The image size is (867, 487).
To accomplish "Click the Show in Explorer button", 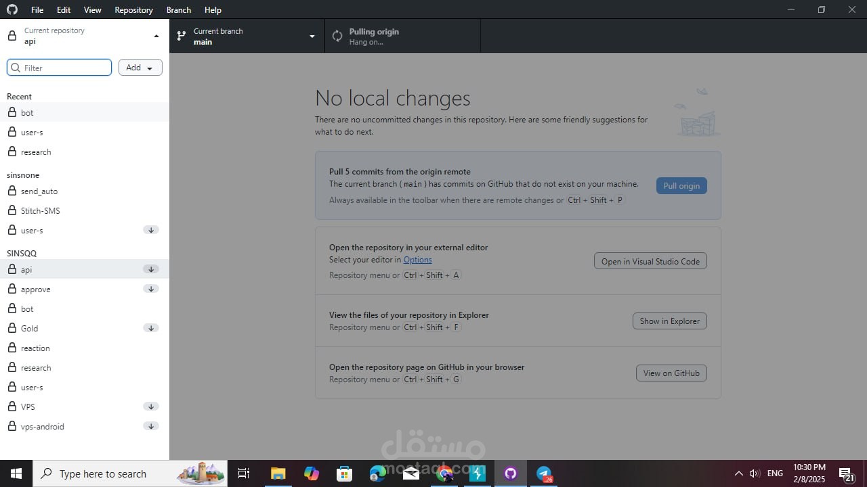I will click(670, 321).
